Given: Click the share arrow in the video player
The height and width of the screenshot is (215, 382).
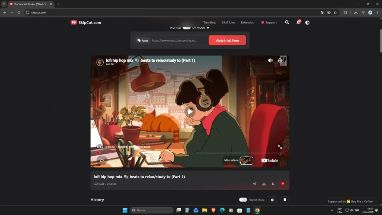Looking at the screenshot, I should pyautogui.click(x=102, y=161).
